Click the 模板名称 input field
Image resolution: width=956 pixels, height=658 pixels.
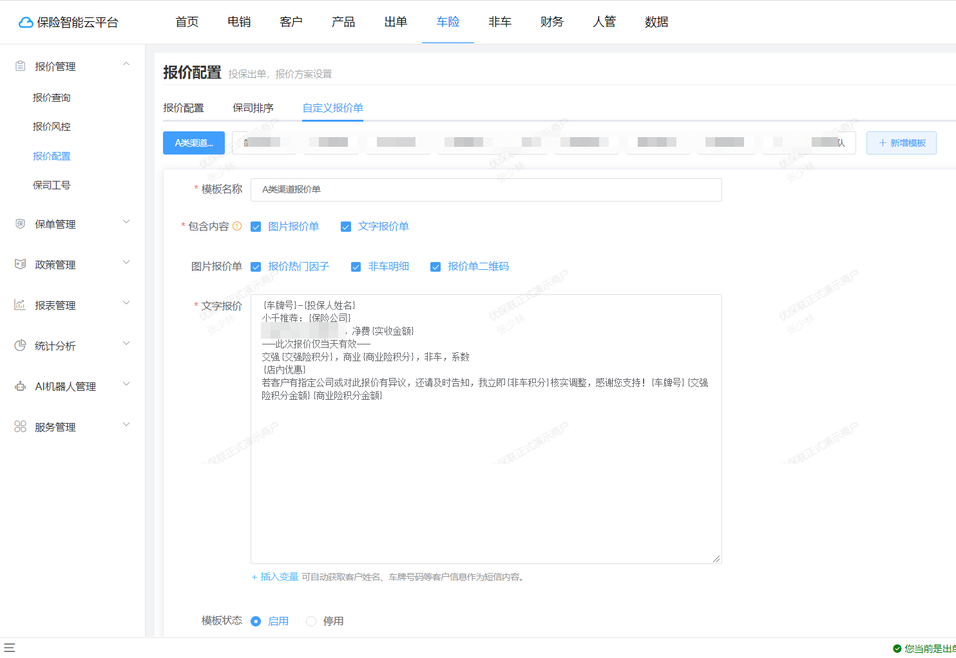click(486, 190)
